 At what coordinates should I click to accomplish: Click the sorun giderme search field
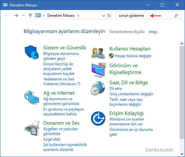click(148, 16)
